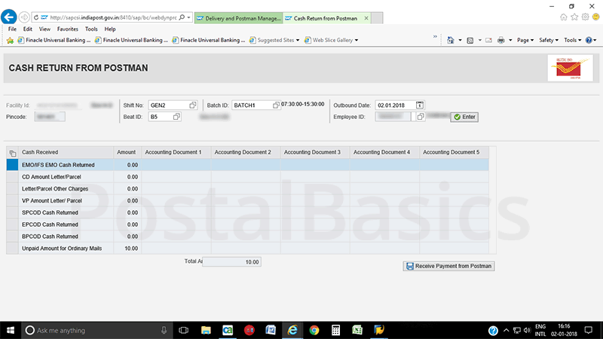Image resolution: width=603 pixels, height=339 pixels.
Task: Open the Batch ID value help
Action: (276, 105)
